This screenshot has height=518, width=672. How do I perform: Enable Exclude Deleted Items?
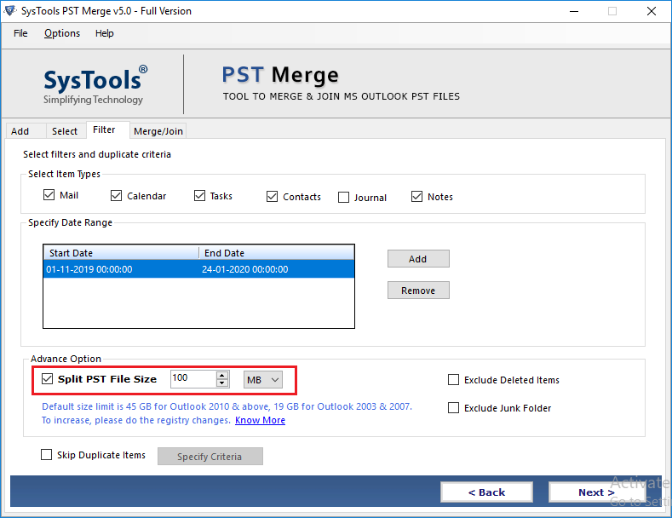[x=453, y=380]
